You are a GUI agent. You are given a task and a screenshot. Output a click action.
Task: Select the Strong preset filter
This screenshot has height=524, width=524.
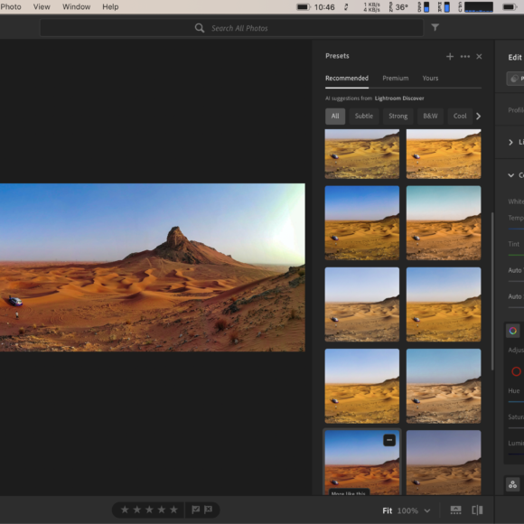point(398,116)
